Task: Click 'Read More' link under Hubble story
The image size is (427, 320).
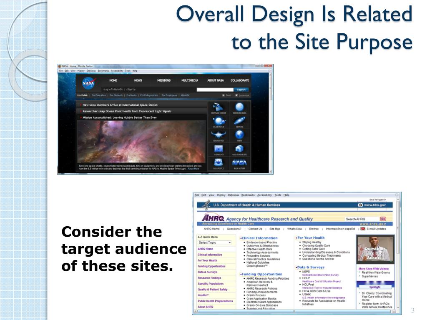Action: pos(193,169)
